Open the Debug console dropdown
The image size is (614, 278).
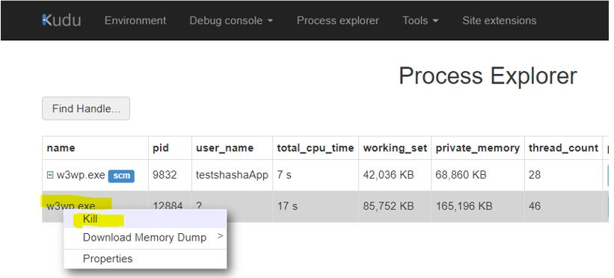pos(231,20)
